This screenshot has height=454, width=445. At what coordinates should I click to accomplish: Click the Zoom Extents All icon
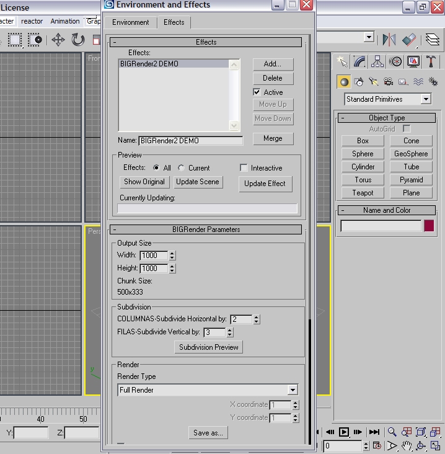point(435,432)
